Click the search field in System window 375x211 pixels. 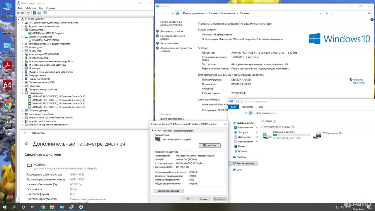click(352, 13)
